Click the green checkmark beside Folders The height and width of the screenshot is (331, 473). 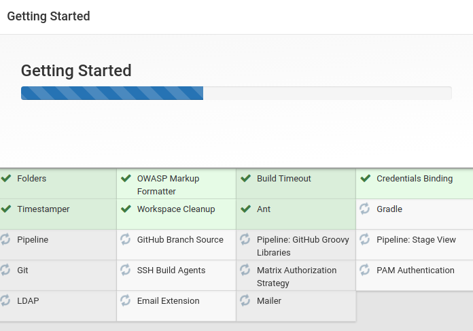pos(6,178)
